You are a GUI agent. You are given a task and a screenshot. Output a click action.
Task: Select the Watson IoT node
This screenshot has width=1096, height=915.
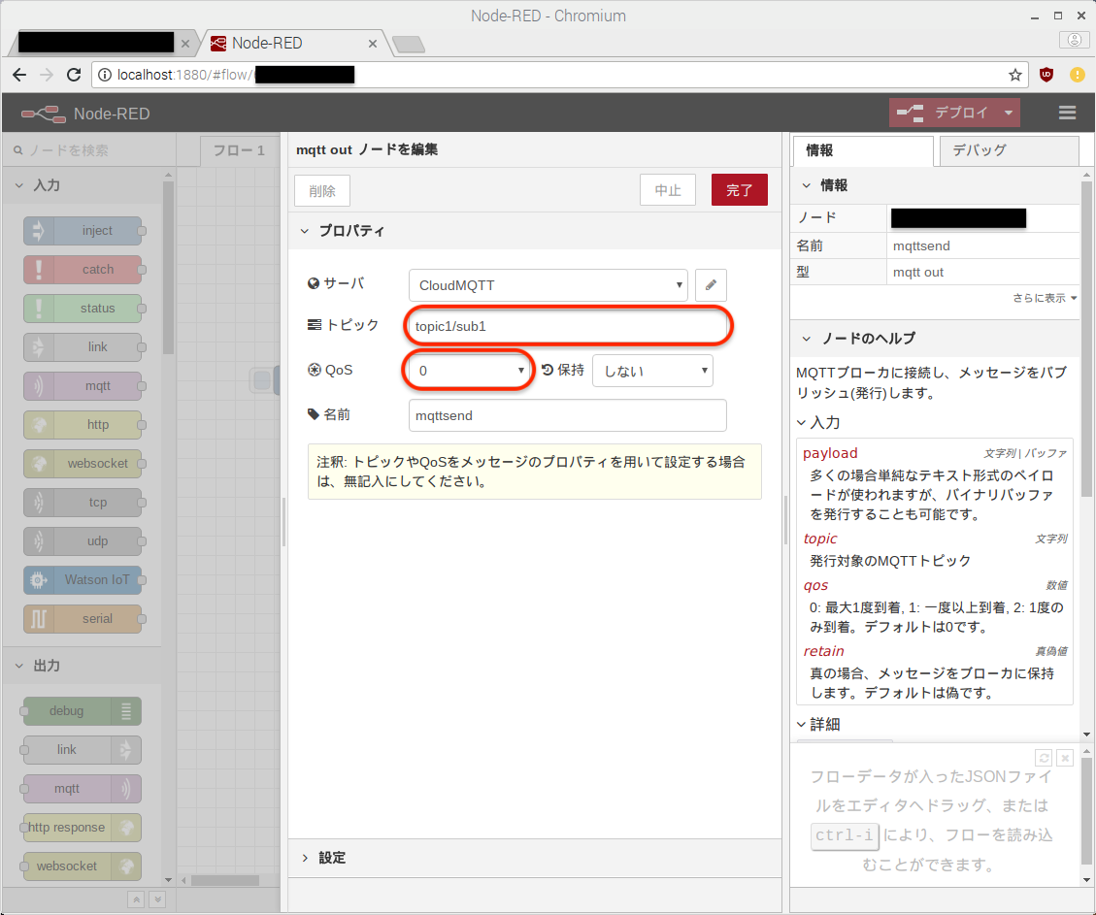[x=83, y=579]
